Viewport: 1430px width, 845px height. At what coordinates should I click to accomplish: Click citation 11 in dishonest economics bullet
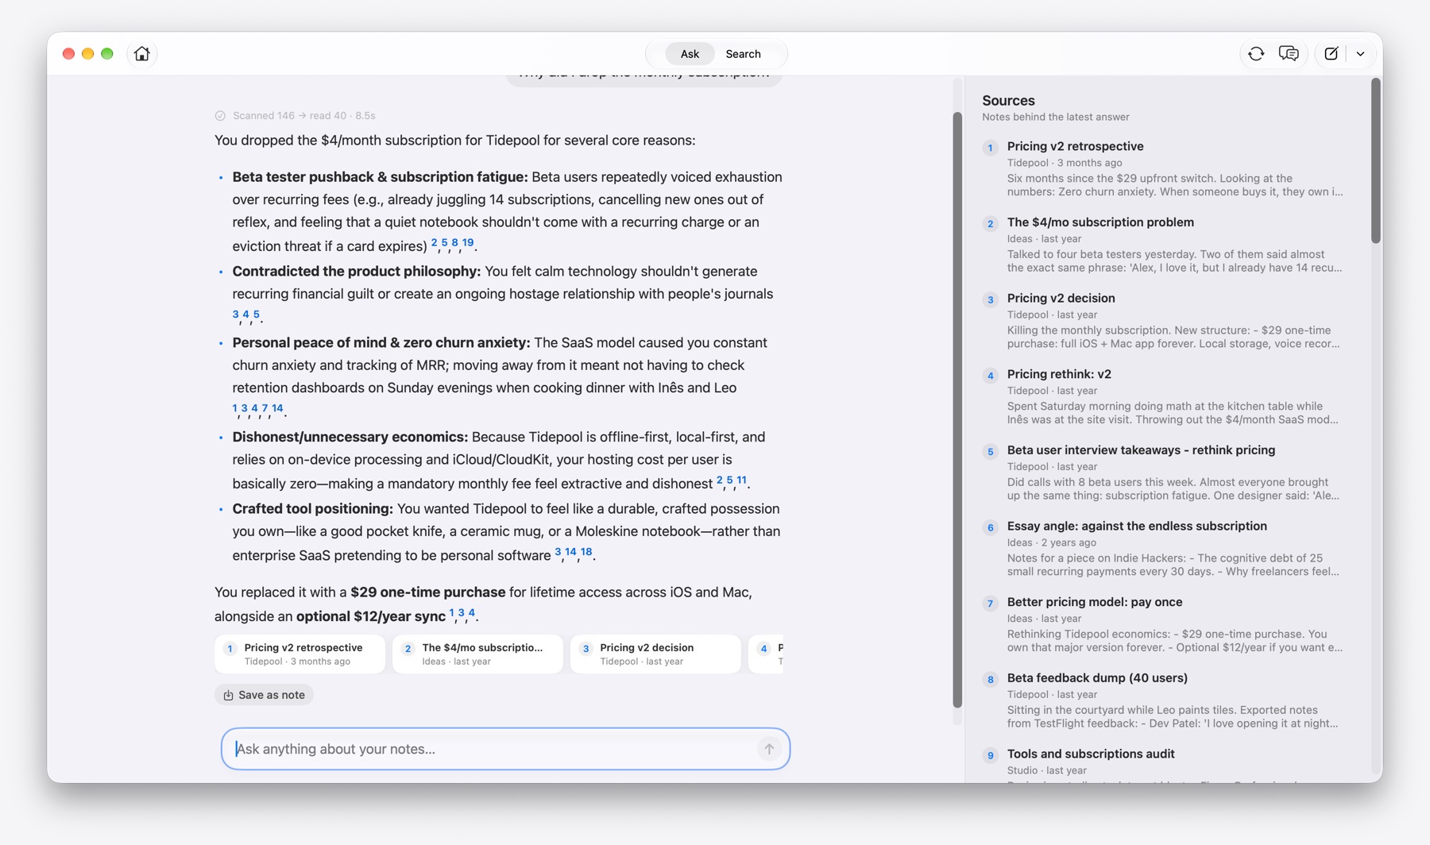(x=741, y=480)
